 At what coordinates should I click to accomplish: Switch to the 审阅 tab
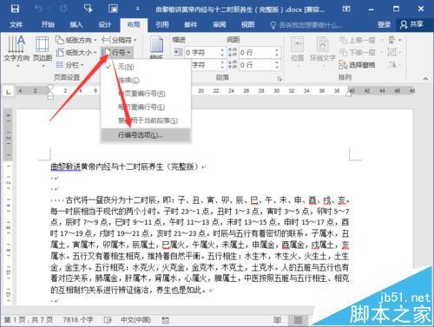click(220, 25)
